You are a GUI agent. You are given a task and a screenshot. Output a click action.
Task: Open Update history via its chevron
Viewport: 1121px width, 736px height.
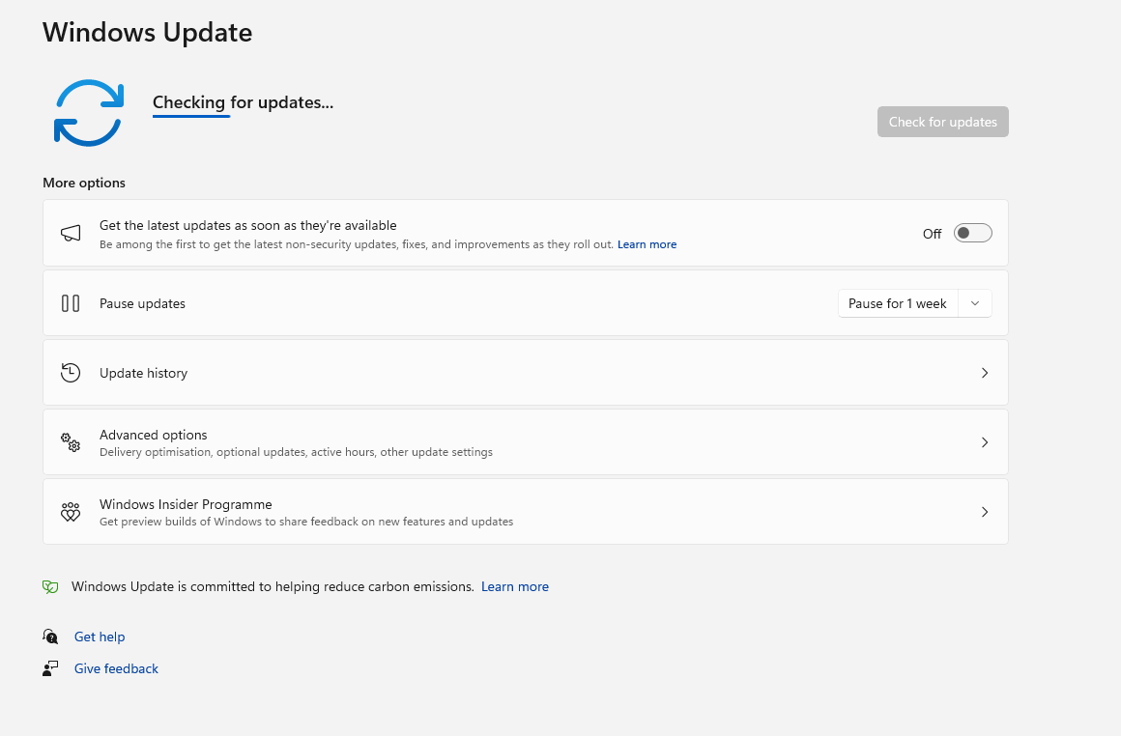click(985, 373)
